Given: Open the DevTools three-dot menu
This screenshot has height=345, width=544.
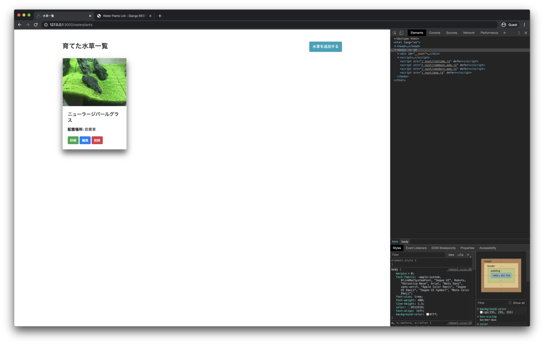Looking at the screenshot, I should click(x=518, y=33).
